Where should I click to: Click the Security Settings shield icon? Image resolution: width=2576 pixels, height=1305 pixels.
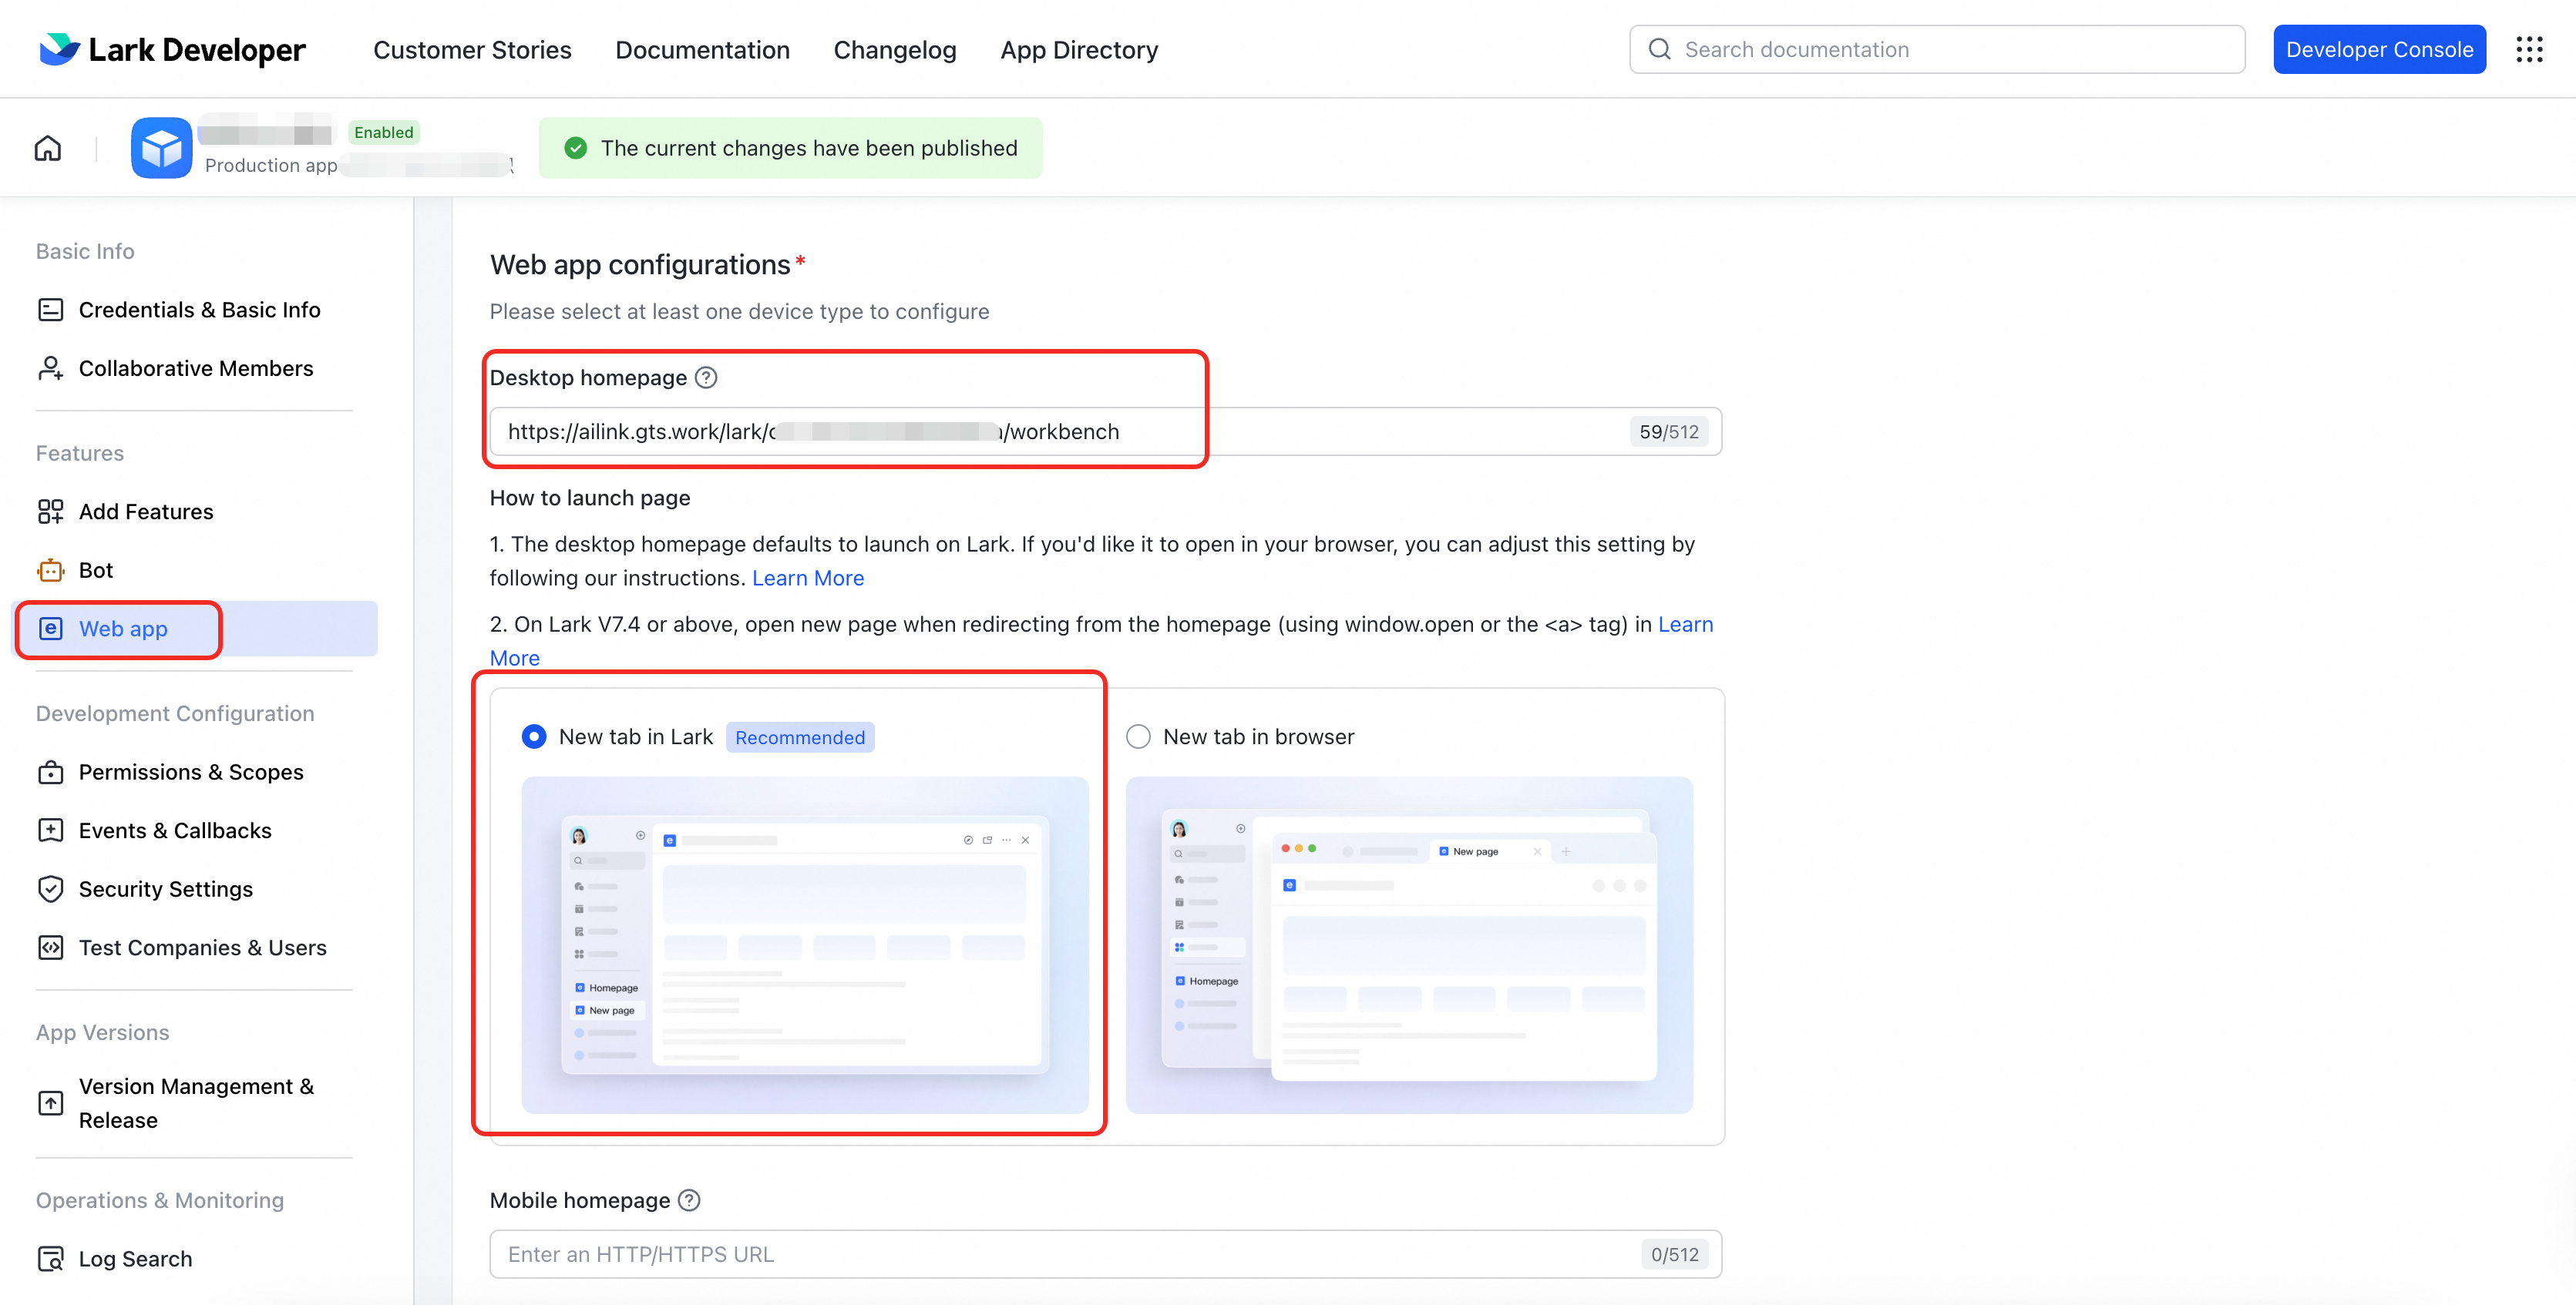[50, 888]
